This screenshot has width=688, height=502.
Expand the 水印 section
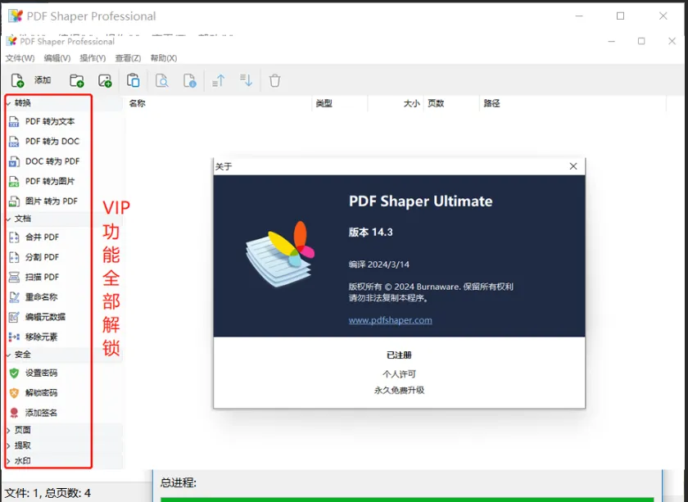click(x=8, y=461)
